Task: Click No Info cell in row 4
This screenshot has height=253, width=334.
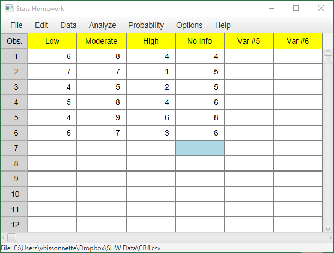Action: coord(200,102)
